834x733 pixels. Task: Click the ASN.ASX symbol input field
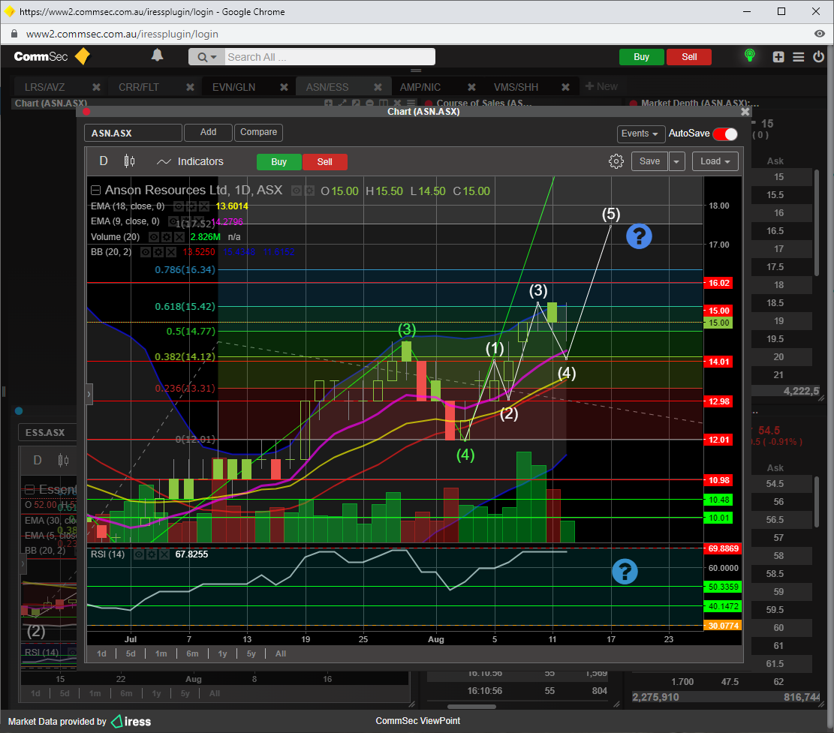[133, 133]
